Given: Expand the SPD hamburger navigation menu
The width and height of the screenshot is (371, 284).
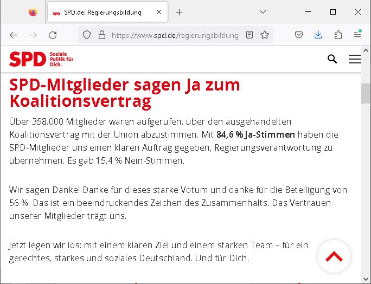Looking at the screenshot, I should point(355,59).
